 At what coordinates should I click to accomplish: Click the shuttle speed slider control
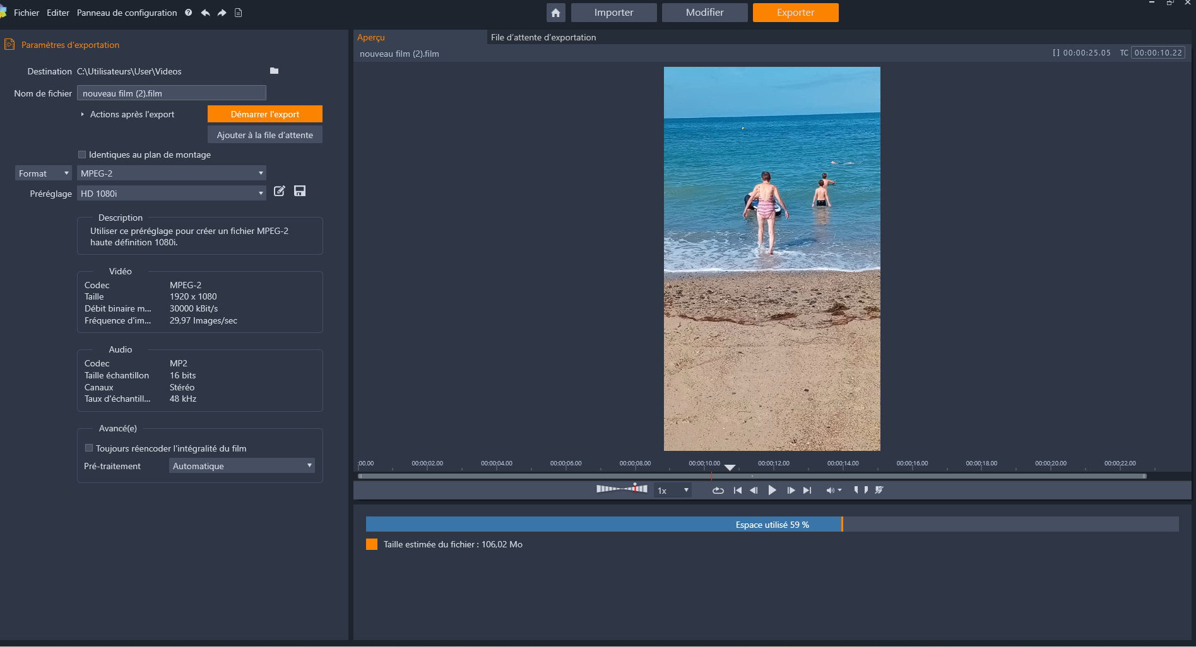(622, 489)
